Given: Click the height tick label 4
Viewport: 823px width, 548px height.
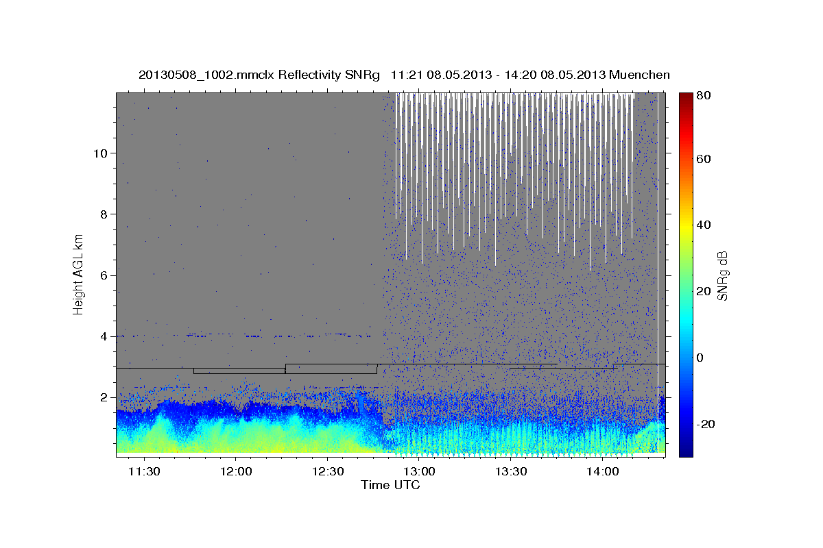Looking at the screenshot, I should coord(102,336).
